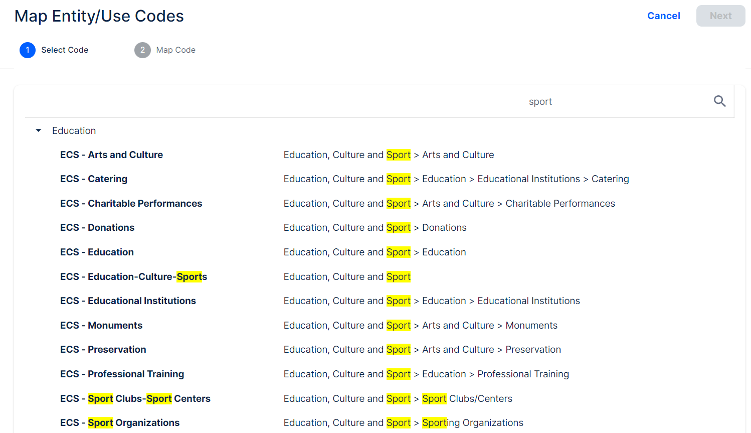The height and width of the screenshot is (433, 751).
Task: Choose ECS - Professional Training
Action: pyautogui.click(x=122, y=374)
